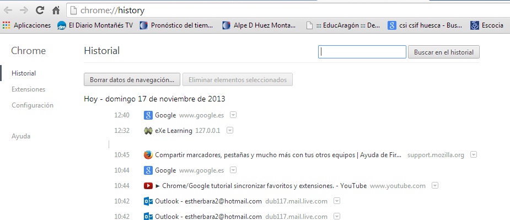Click the browser back arrow
Viewport: 510px width, 220px height.
[8, 10]
